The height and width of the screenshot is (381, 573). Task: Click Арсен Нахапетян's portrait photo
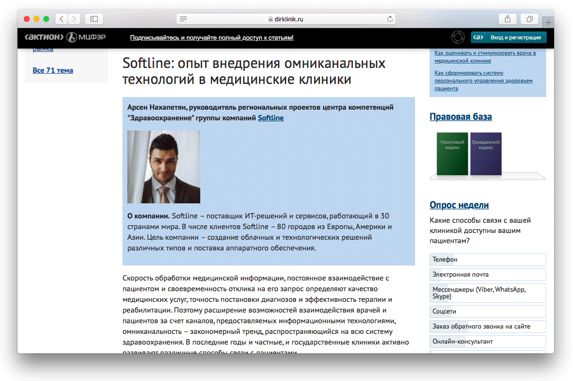coord(164,167)
